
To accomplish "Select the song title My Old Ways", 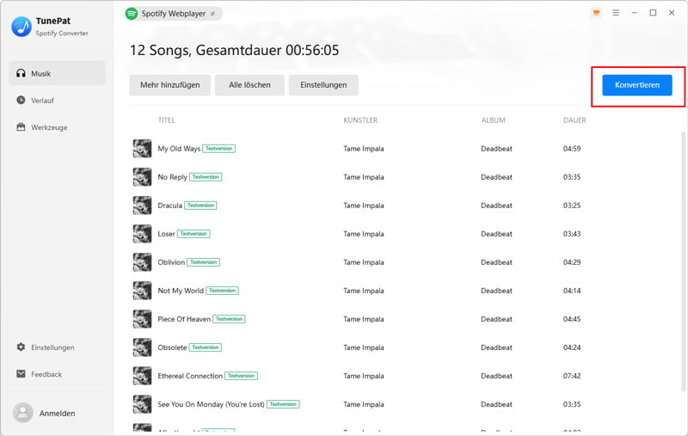I will (179, 149).
